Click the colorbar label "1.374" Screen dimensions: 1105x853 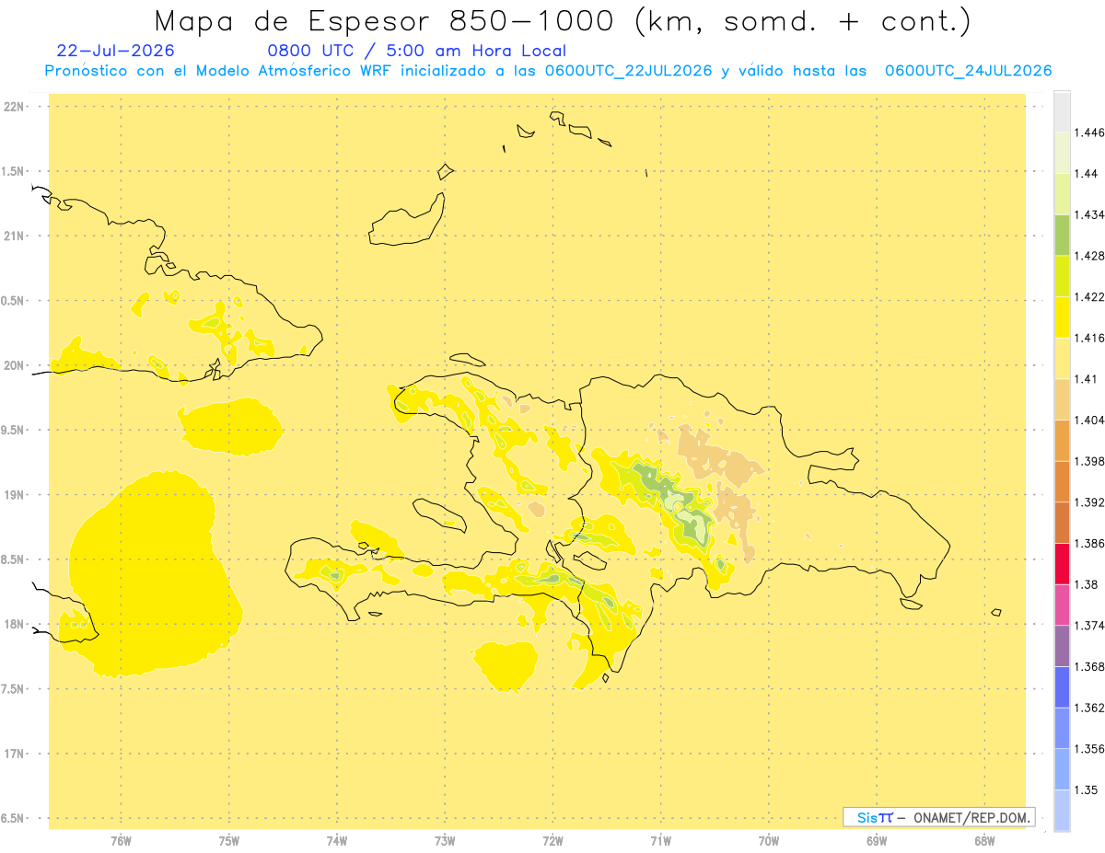[1088, 625]
